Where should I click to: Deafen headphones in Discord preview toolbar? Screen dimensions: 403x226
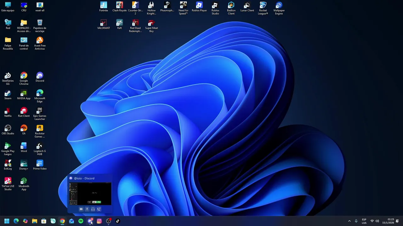coord(93,209)
